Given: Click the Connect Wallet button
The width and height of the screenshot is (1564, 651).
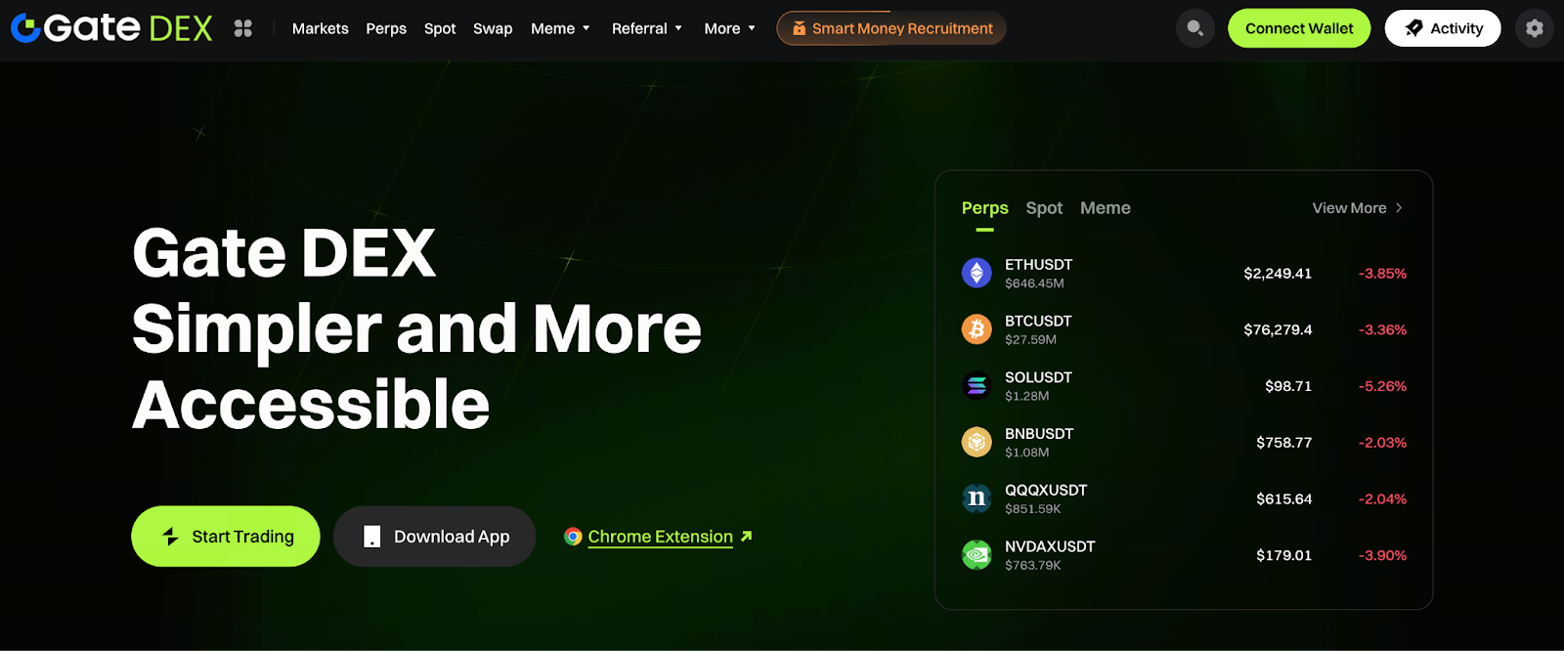Looking at the screenshot, I should click(1299, 28).
